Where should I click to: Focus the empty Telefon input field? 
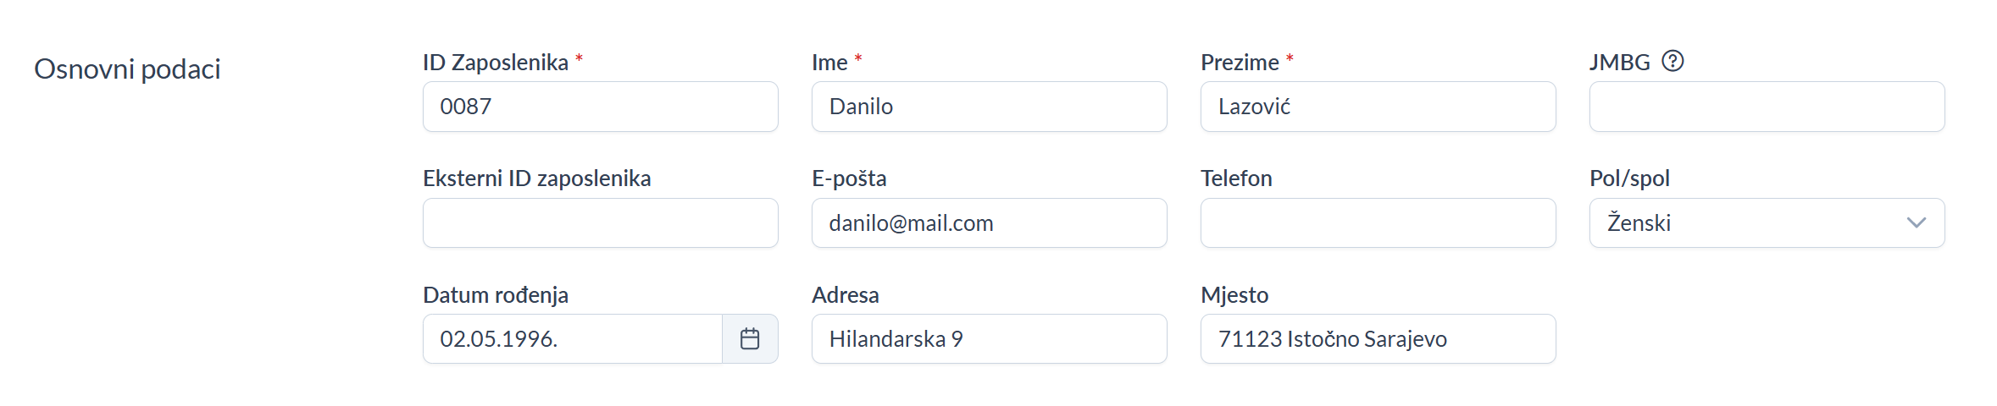point(1378,223)
